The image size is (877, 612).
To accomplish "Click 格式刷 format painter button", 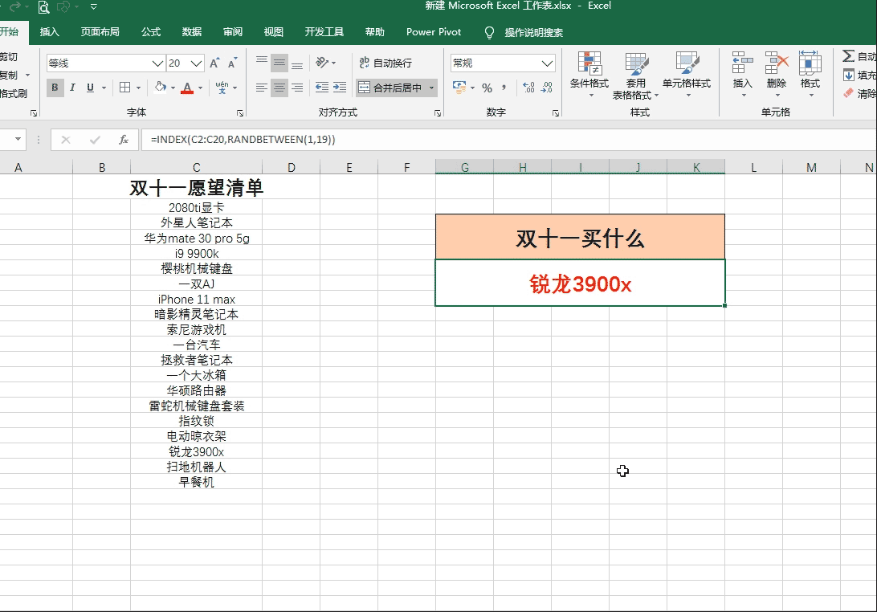I will (14, 93).
